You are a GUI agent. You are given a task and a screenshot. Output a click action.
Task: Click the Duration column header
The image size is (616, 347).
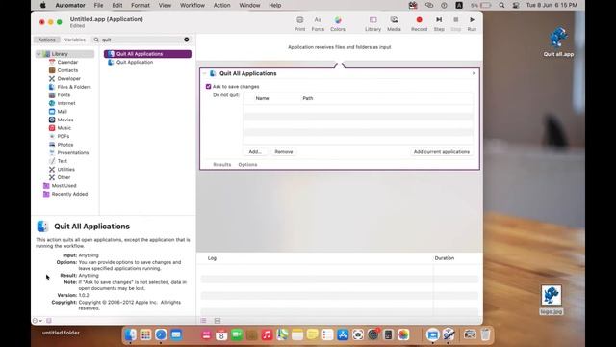[445, 258]
